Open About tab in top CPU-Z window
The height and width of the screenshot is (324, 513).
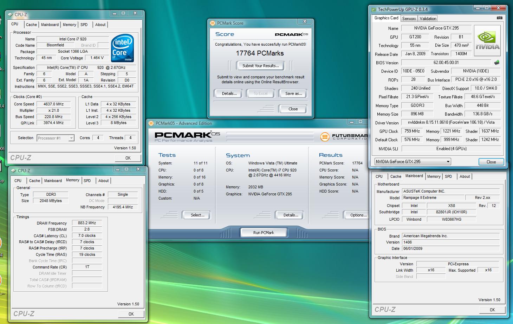[x=100, y=25]
